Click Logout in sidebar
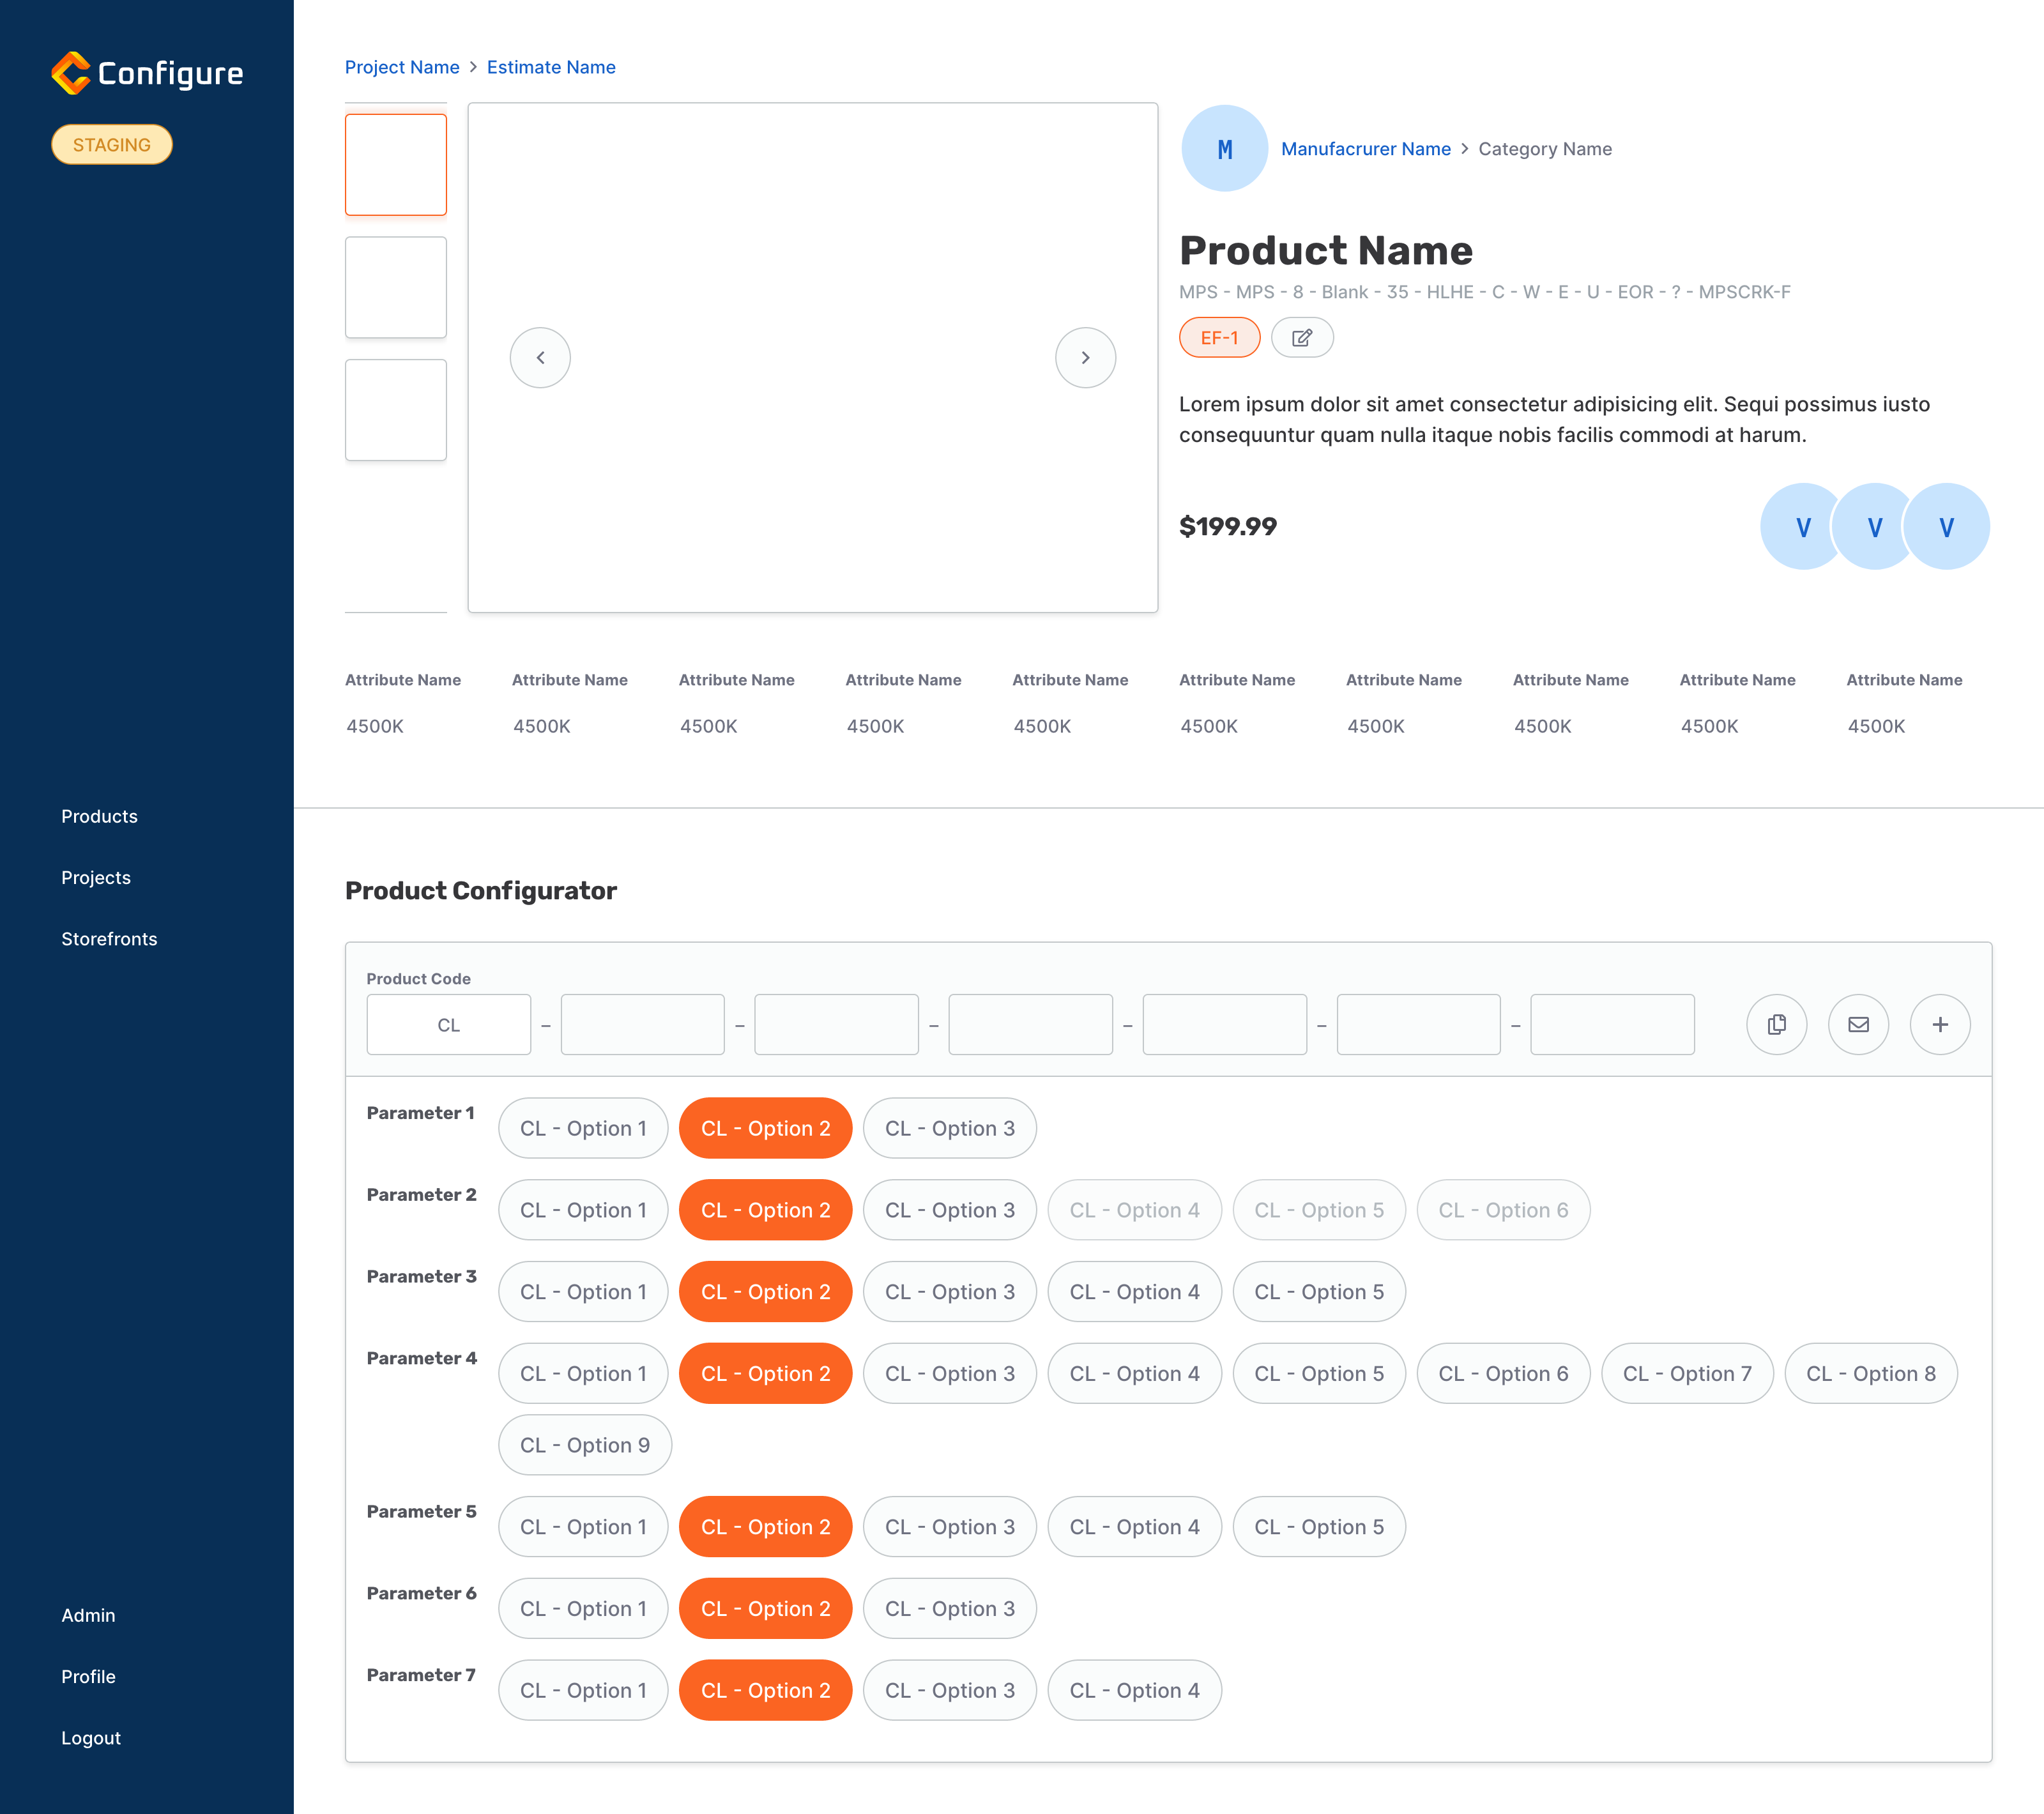 pyautogui.click(x=91, y=1738)
